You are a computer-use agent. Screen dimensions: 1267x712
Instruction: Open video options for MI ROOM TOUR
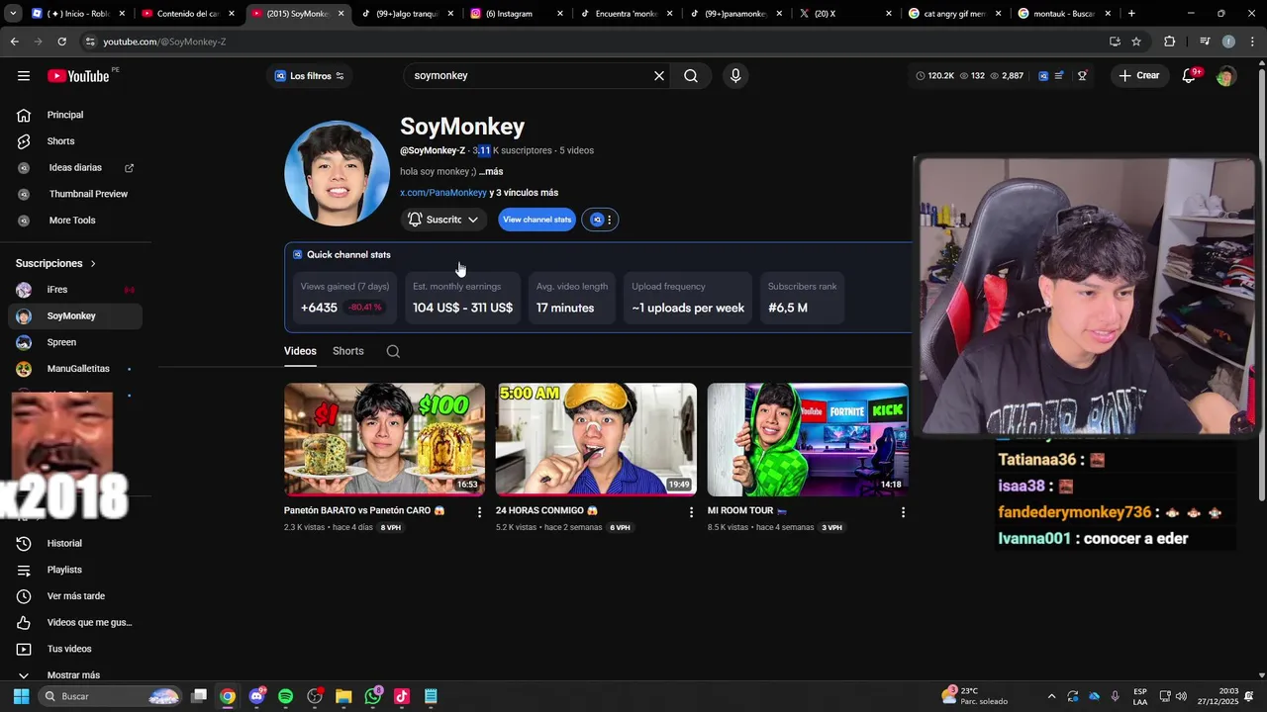pos(903,512)
